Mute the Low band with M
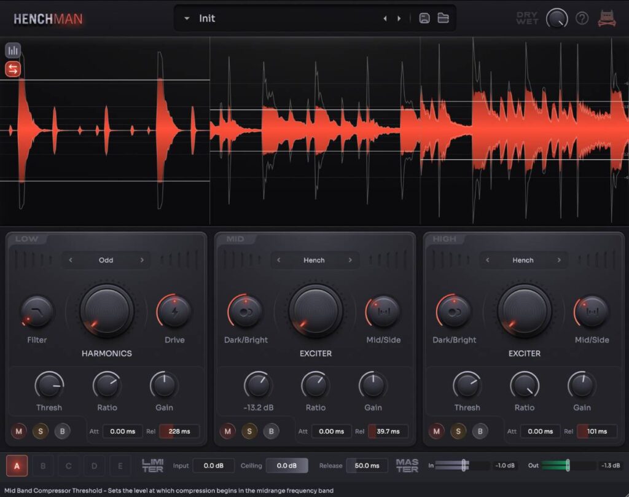This screenshot has width=629, height=497. [x=19, y=431]
